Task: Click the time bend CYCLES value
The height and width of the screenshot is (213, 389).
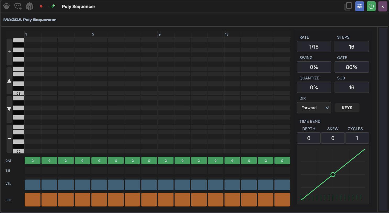Action: coord(357,138)
